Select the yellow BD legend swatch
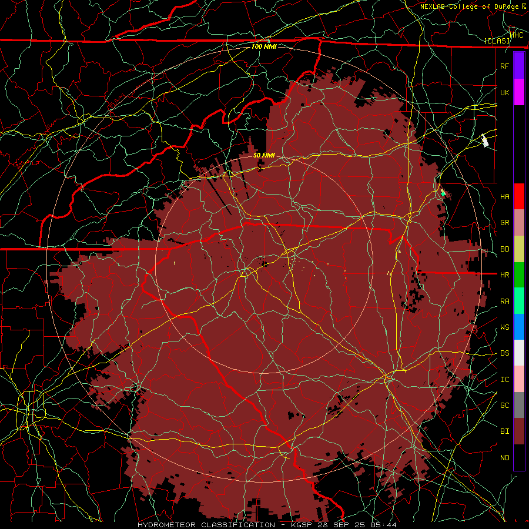Viewport: 529px width, 529px height. click(519, 249)
